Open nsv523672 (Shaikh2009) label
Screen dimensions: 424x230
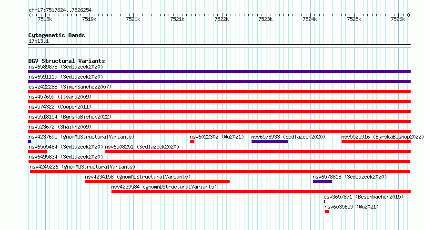click(60, 127)
